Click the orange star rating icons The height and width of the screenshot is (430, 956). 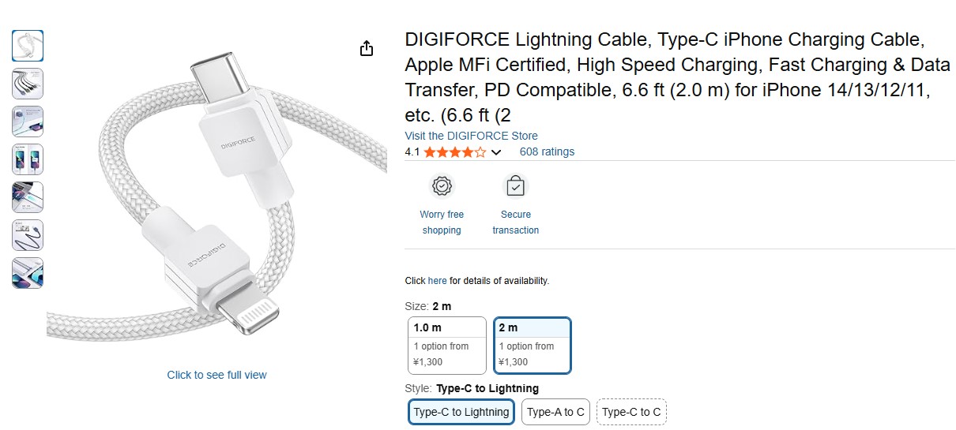tap(454, 152)
